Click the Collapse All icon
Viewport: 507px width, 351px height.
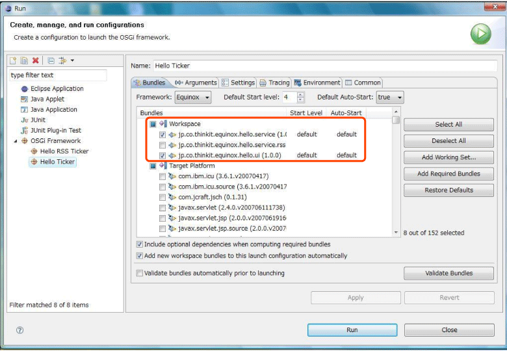(x=51, y=60)
